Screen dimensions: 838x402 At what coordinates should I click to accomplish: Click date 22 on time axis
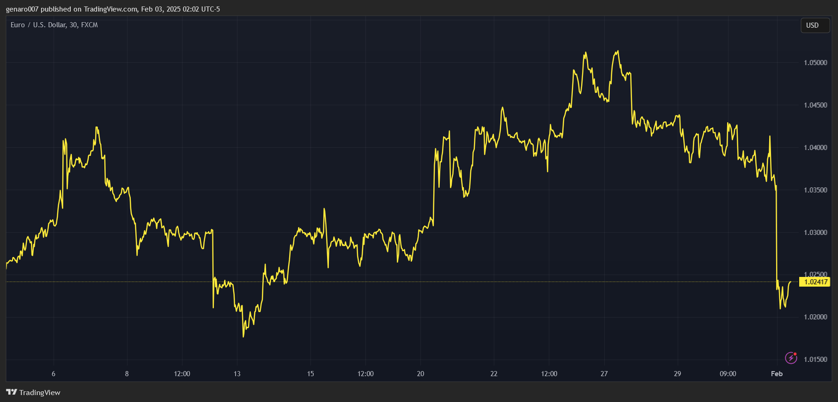click(494, 374)
